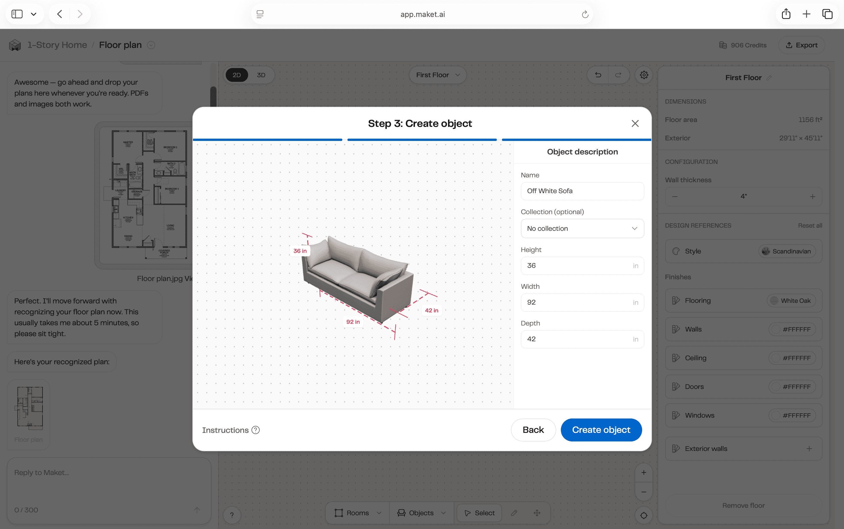The height and width of the screenshot is (529, 844).
Task: Decrease wall thickness with minus
Action: pos(675,197)
